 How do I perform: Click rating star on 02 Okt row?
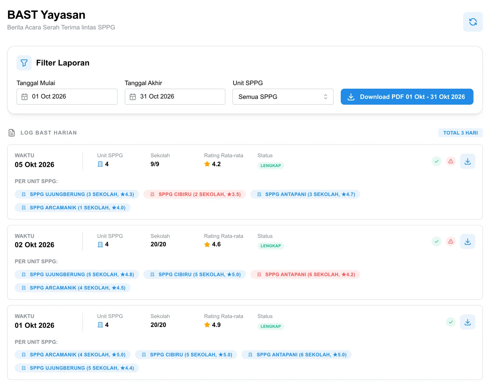[x=207, y=244]
